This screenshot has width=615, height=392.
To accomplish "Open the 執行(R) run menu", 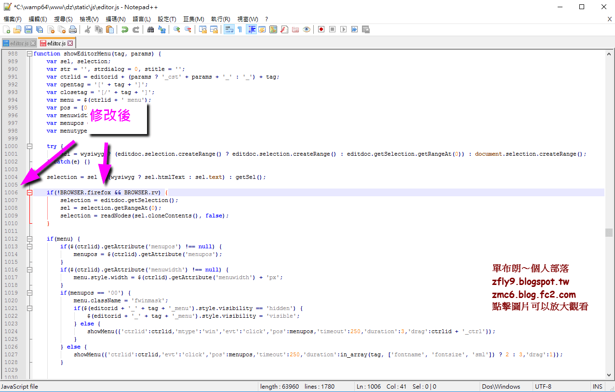I will [x=221, y=19].
